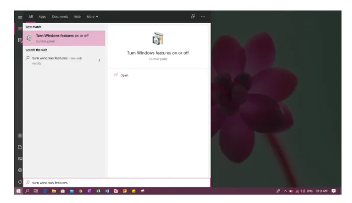The height and width of the screenshot is (203, 352).
Task: Open Pictures icon in Start sidebar
Action: tap(20, 158)
